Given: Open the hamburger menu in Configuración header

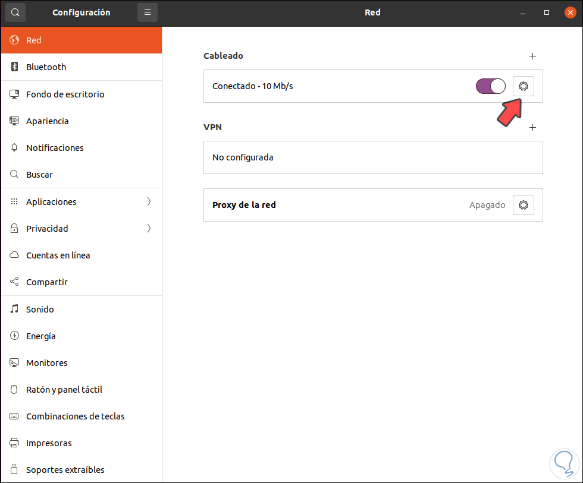Looking at the screenshot, I should click(148, 12).
